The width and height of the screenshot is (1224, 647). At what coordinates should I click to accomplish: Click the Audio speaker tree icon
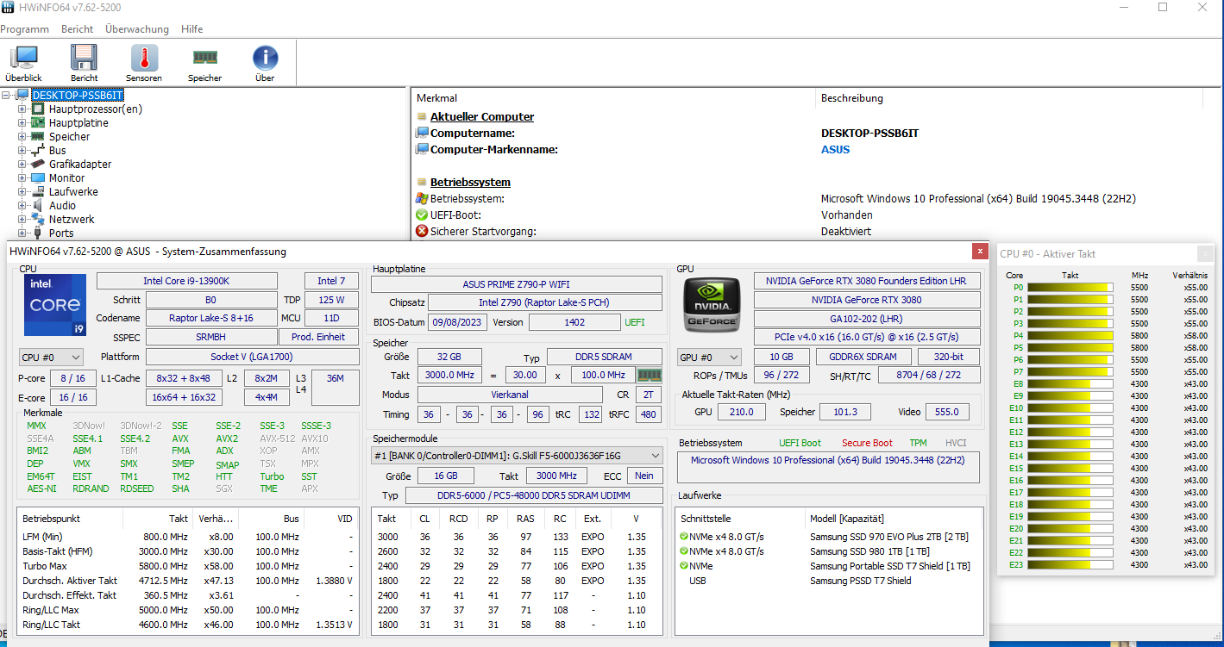[38, 206]
